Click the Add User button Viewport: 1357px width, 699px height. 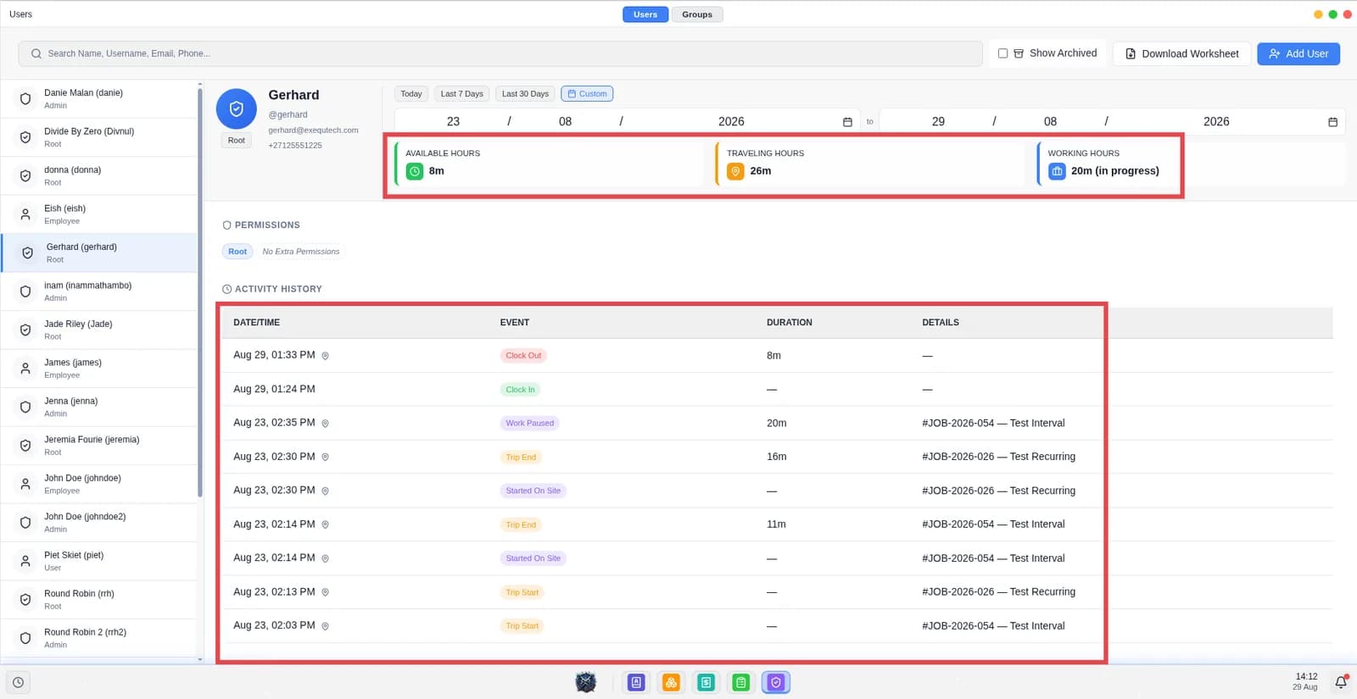point(1298,53)
